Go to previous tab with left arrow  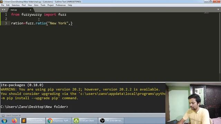pyautogui.click(x=2, y=10)
